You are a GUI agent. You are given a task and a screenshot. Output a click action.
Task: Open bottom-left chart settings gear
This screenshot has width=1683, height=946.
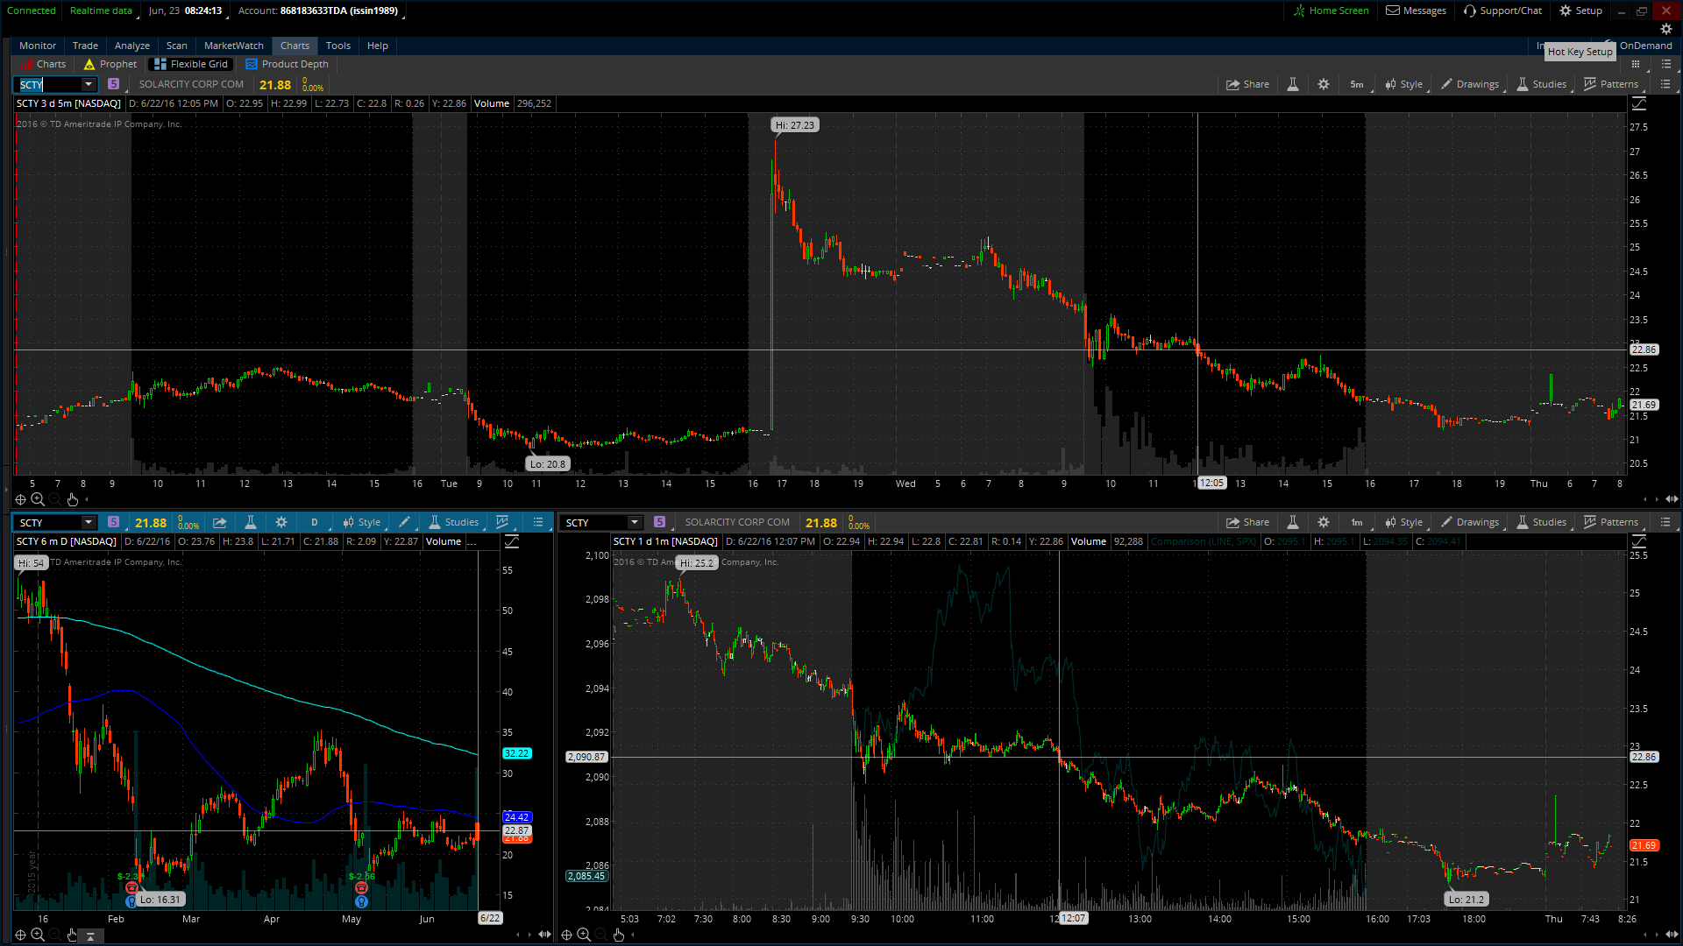point(281,523)
